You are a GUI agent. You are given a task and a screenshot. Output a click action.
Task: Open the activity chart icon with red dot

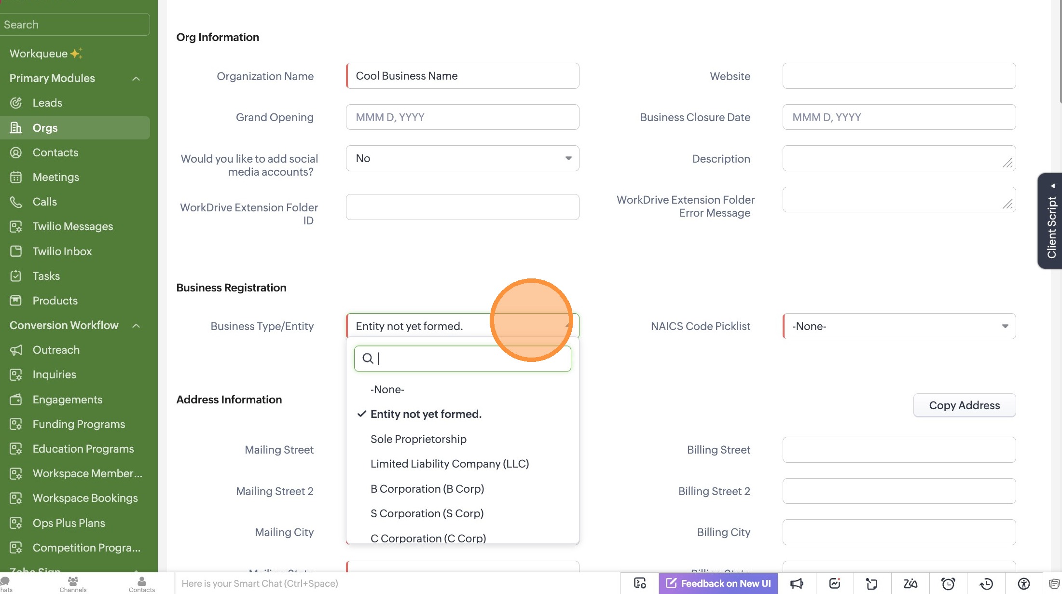[x=835, y=583]
